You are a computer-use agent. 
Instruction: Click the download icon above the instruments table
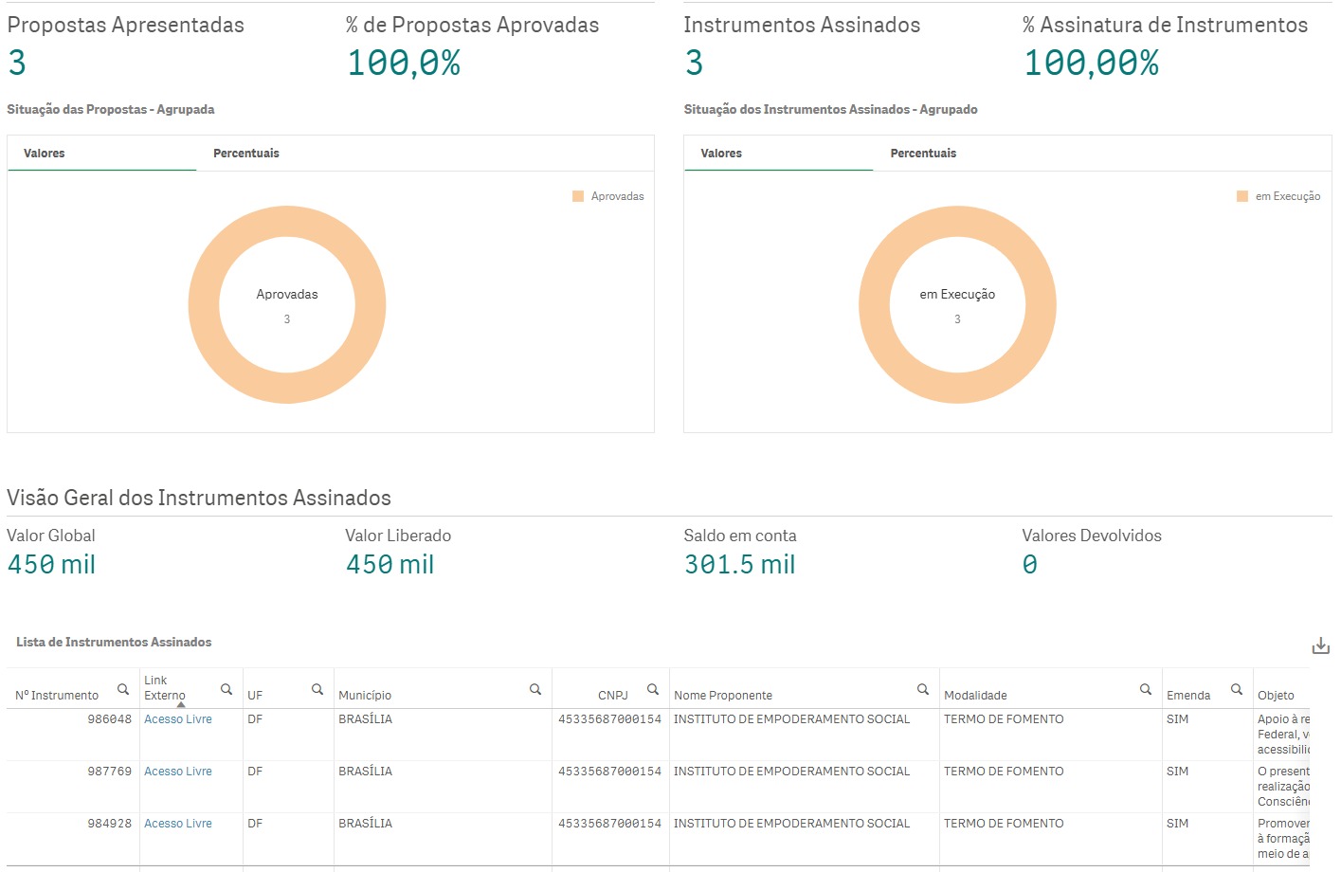(x=1320, y=646)
